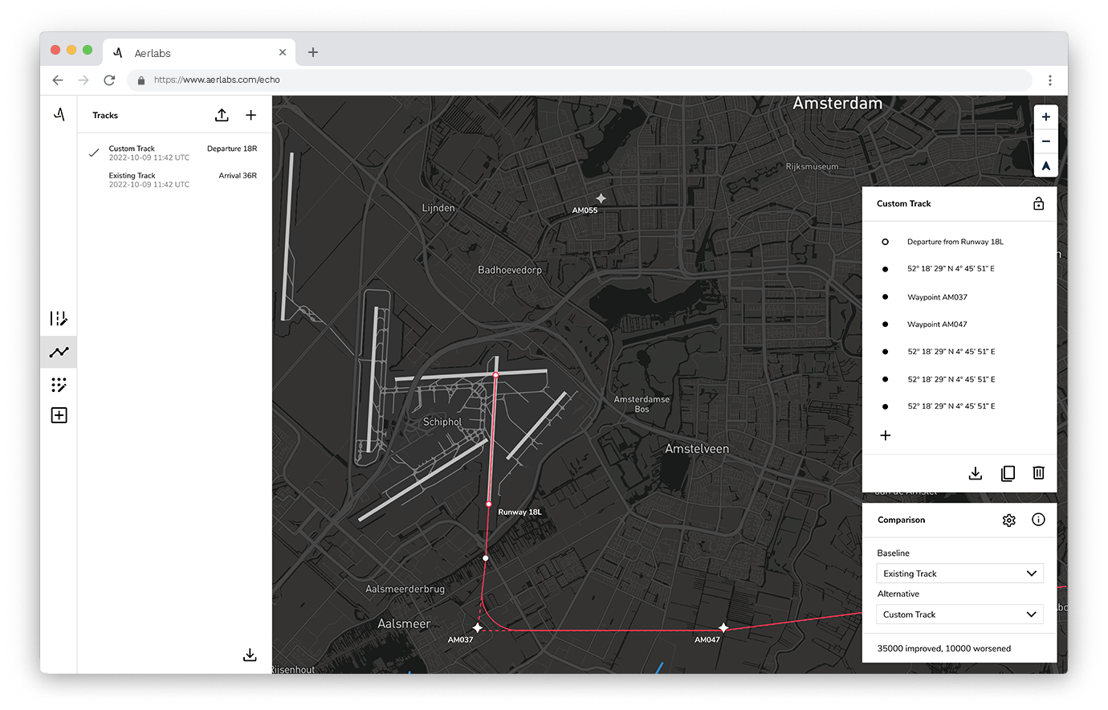Screen dimensions: 1108x710
Task: Click the boxed plus sidebar icon
Action: click(59, 415)
